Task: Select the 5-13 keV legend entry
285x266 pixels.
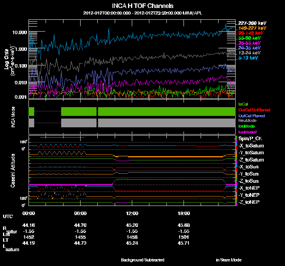Action: (x=249, y=58)
